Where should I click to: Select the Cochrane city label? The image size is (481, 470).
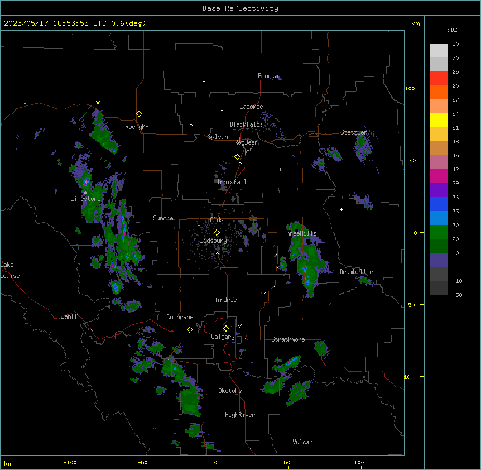tap(180, 317)
